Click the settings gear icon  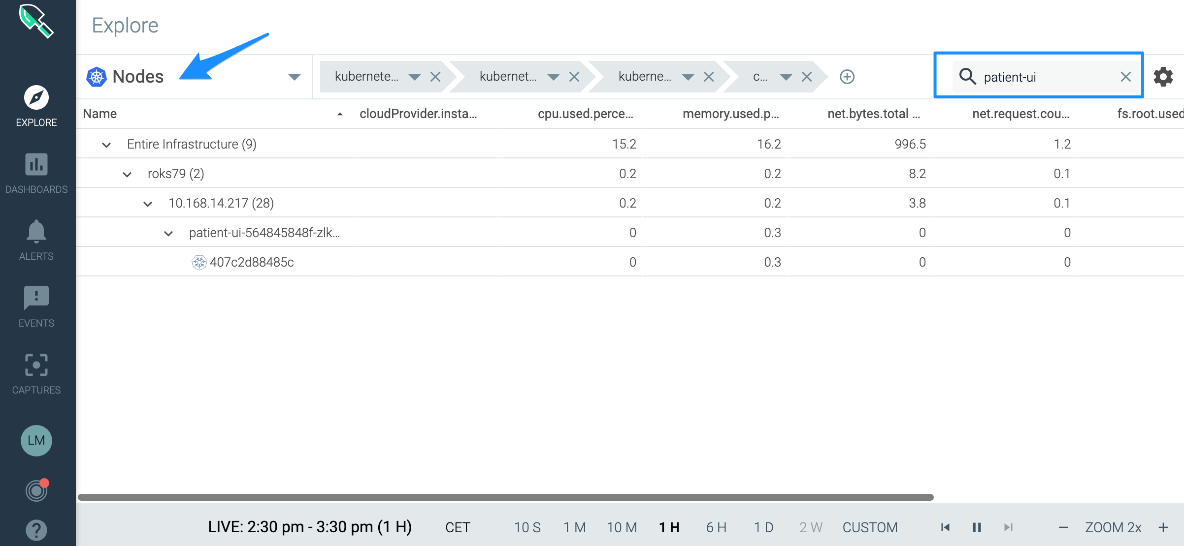tap(1165, 76)
